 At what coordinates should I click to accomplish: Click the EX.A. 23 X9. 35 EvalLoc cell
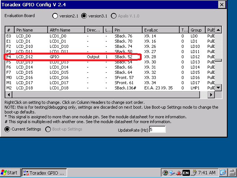tap(158, 88)
